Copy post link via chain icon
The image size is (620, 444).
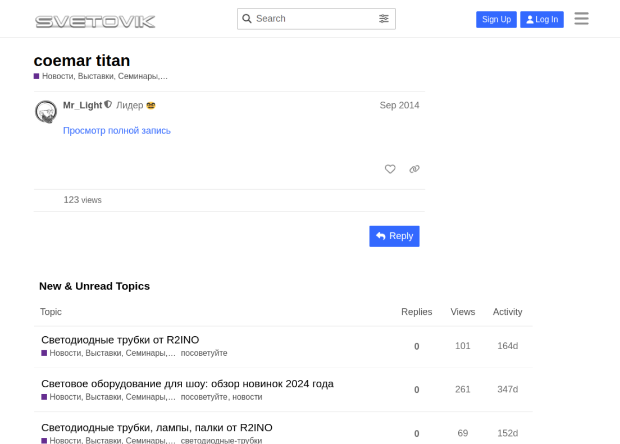(x=414, y=169)
